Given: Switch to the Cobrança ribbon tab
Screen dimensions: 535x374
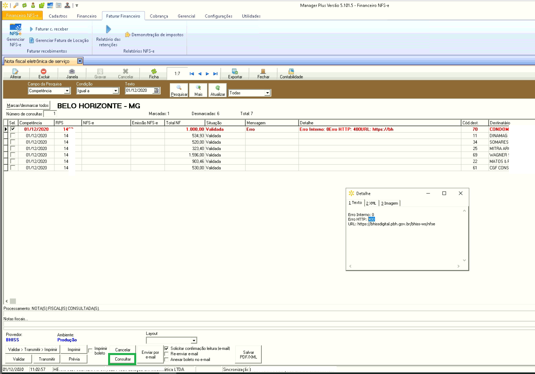Looking at the screenshot, I should click(x=159, y=16).
